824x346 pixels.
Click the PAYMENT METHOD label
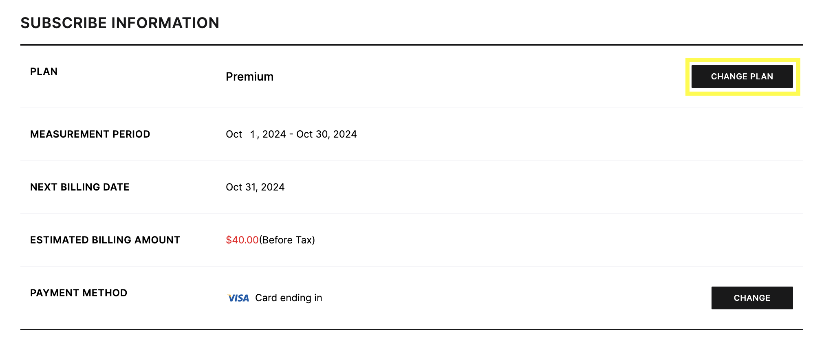[79, 293]
